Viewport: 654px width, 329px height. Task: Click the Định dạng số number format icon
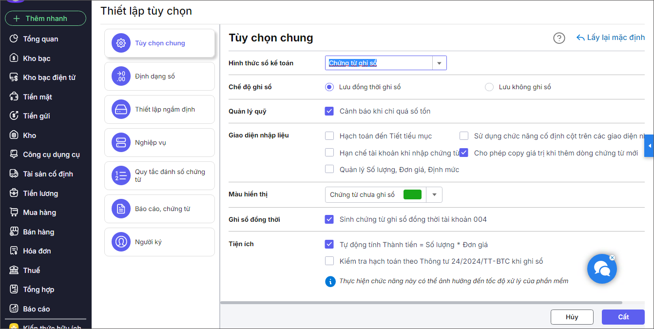[121, 76]
